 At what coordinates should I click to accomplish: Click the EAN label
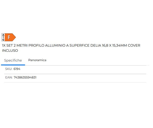click(x=9, y=77)
